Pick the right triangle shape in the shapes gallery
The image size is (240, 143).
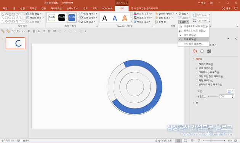(3, 14)
